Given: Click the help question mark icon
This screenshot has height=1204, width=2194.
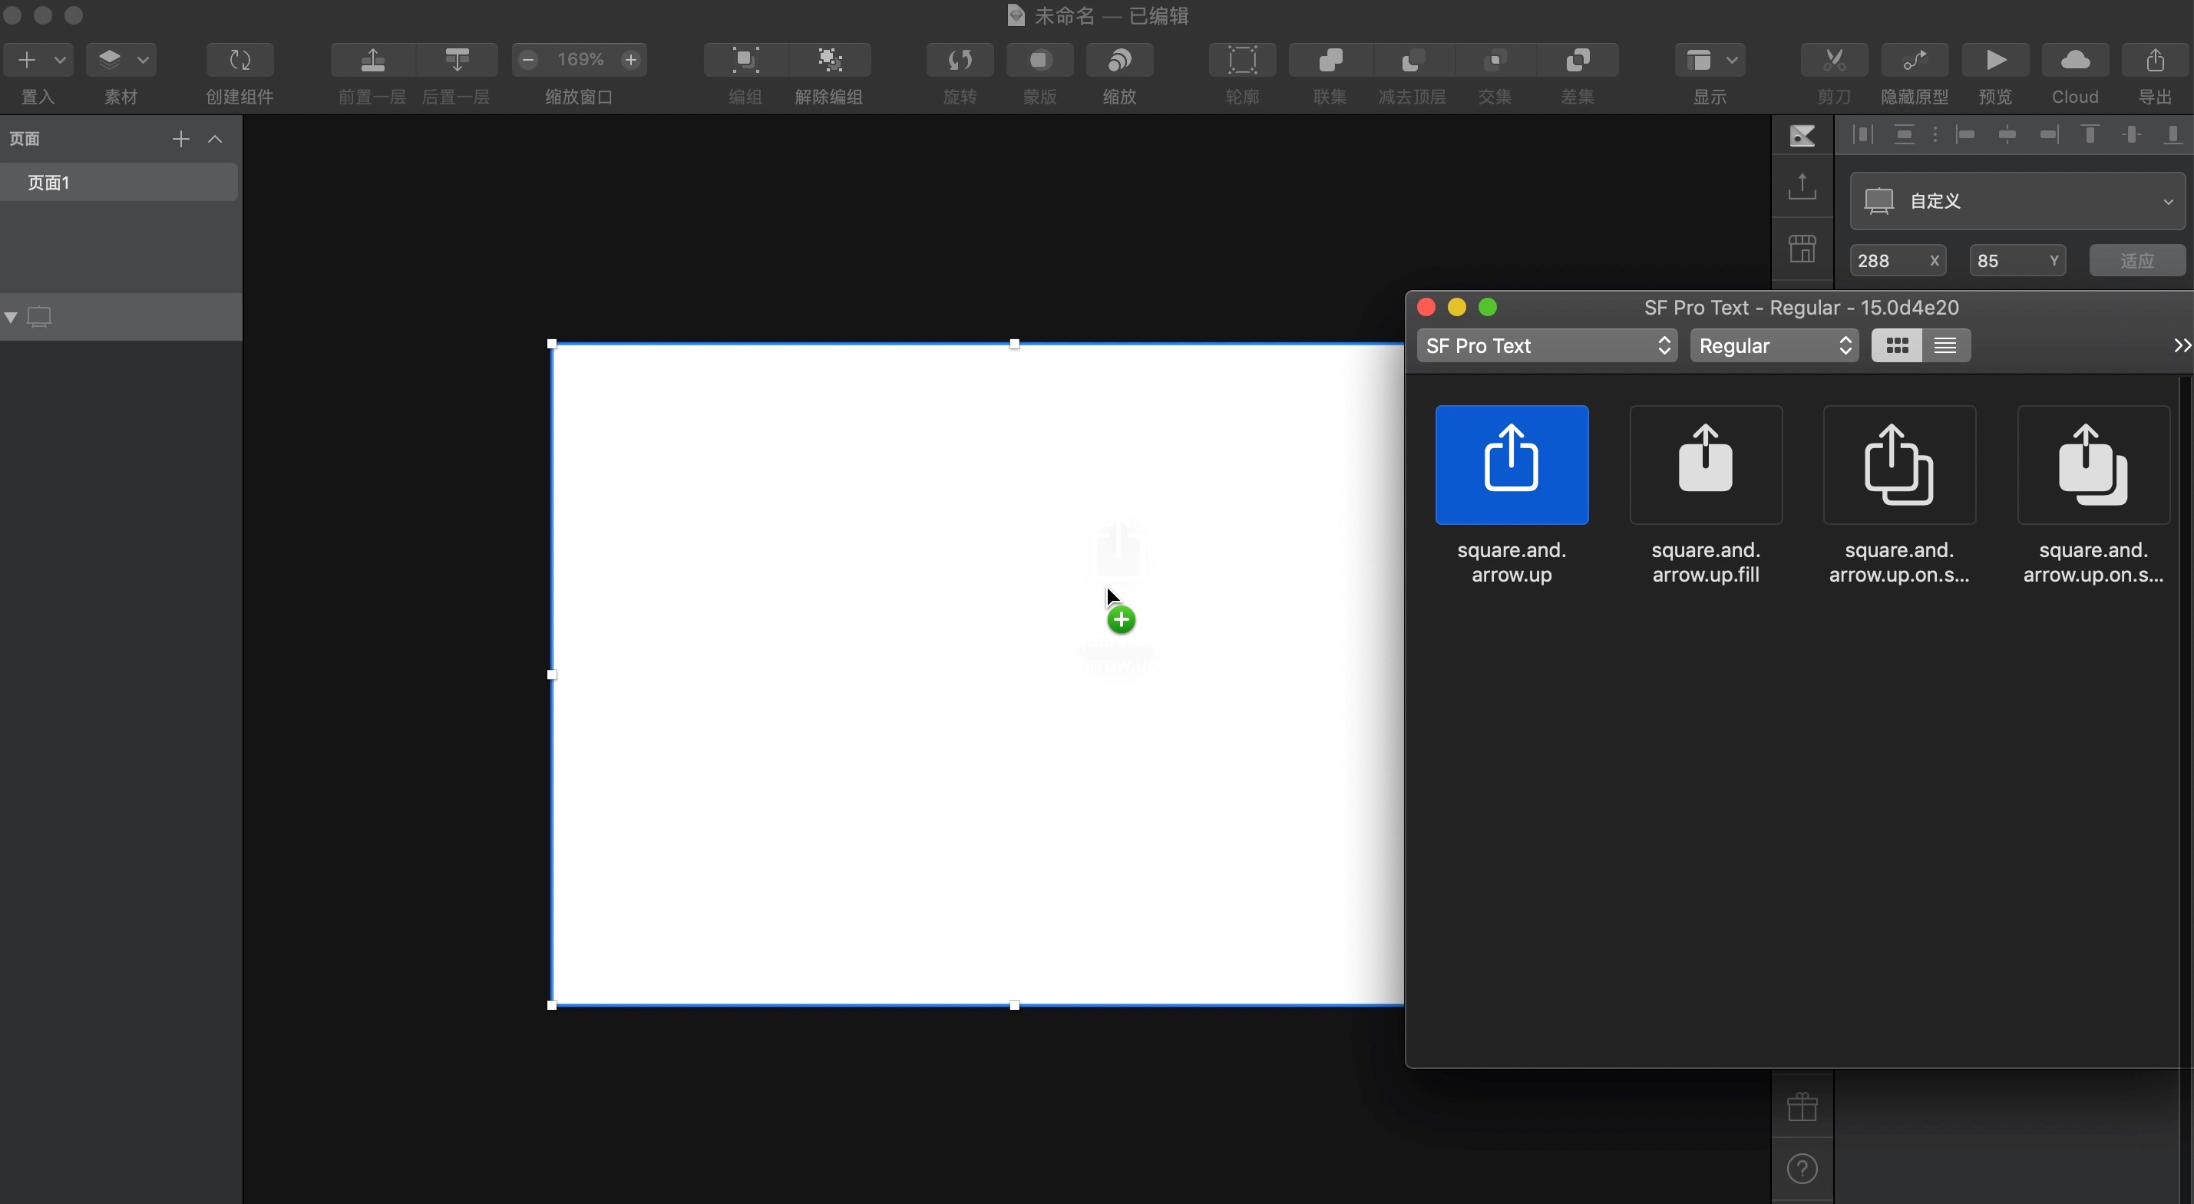Looking at the screenshot, I should point(1802,1168).
